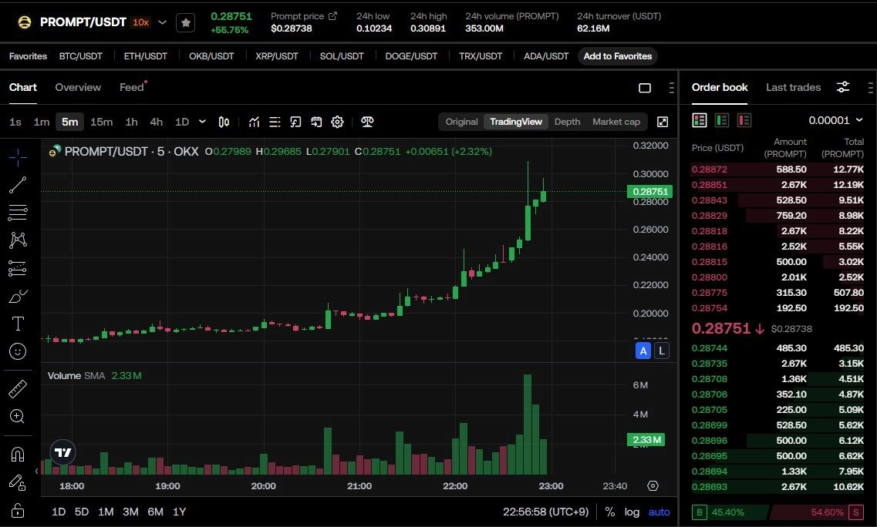This screenshot has height=527, width=877.
Task: Open the Feed tab
Action: [132, 87]
